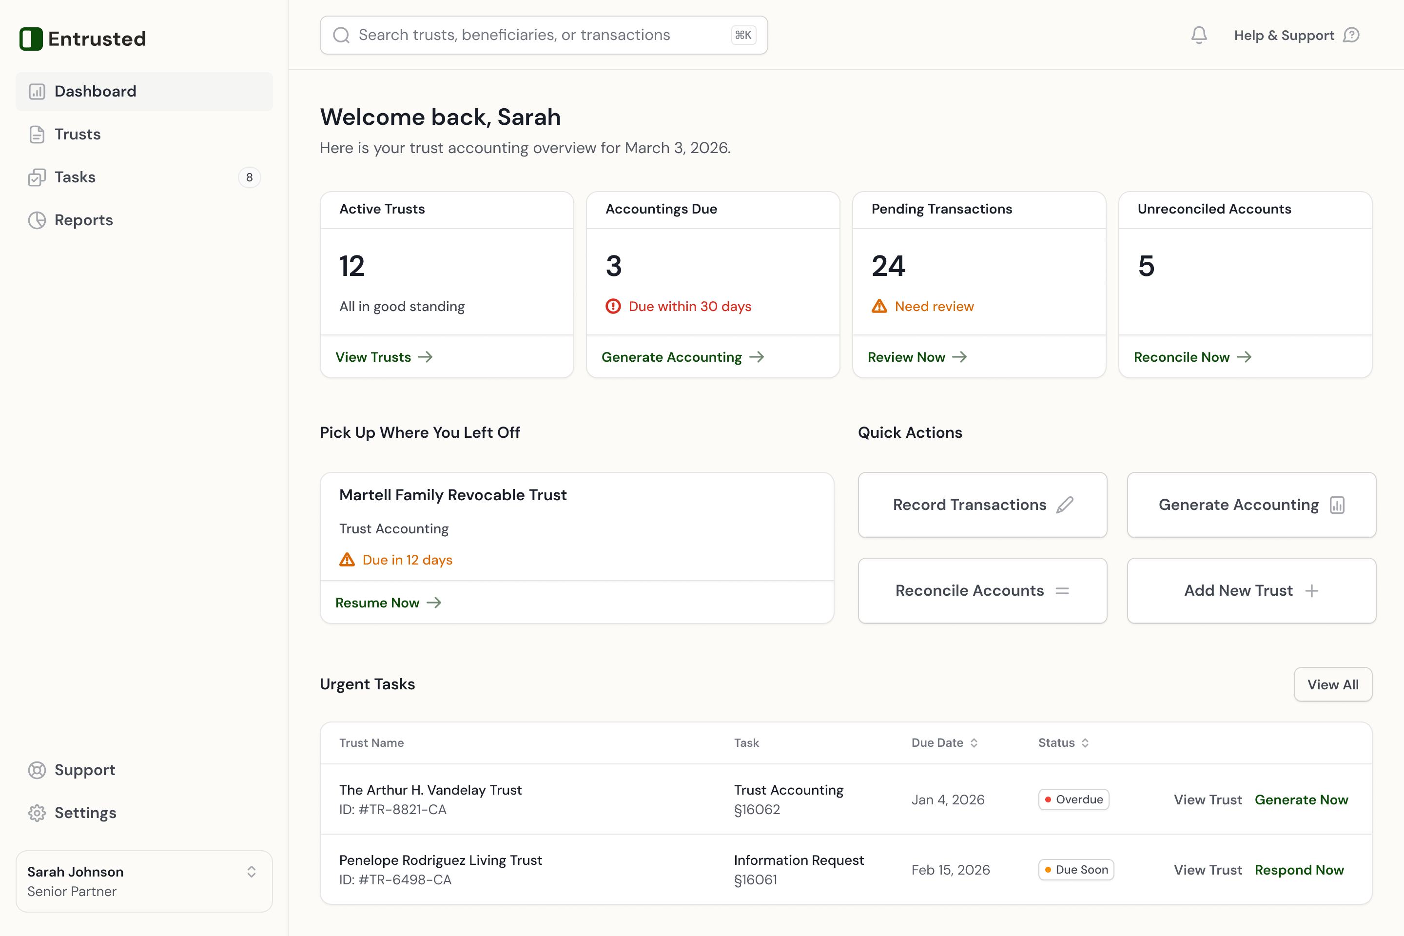Click chart icon on Generate Accounting quick action
The image size is (1404, 936).
click(x=1337, y=505)
